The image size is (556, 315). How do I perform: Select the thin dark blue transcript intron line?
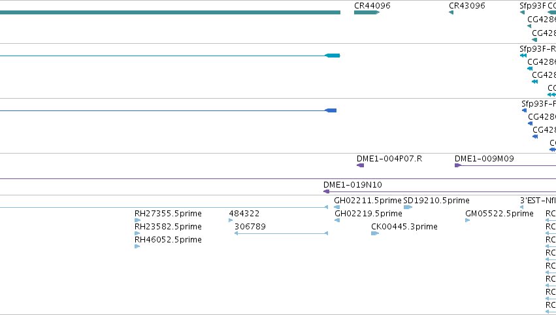click(x=163, y=110)
